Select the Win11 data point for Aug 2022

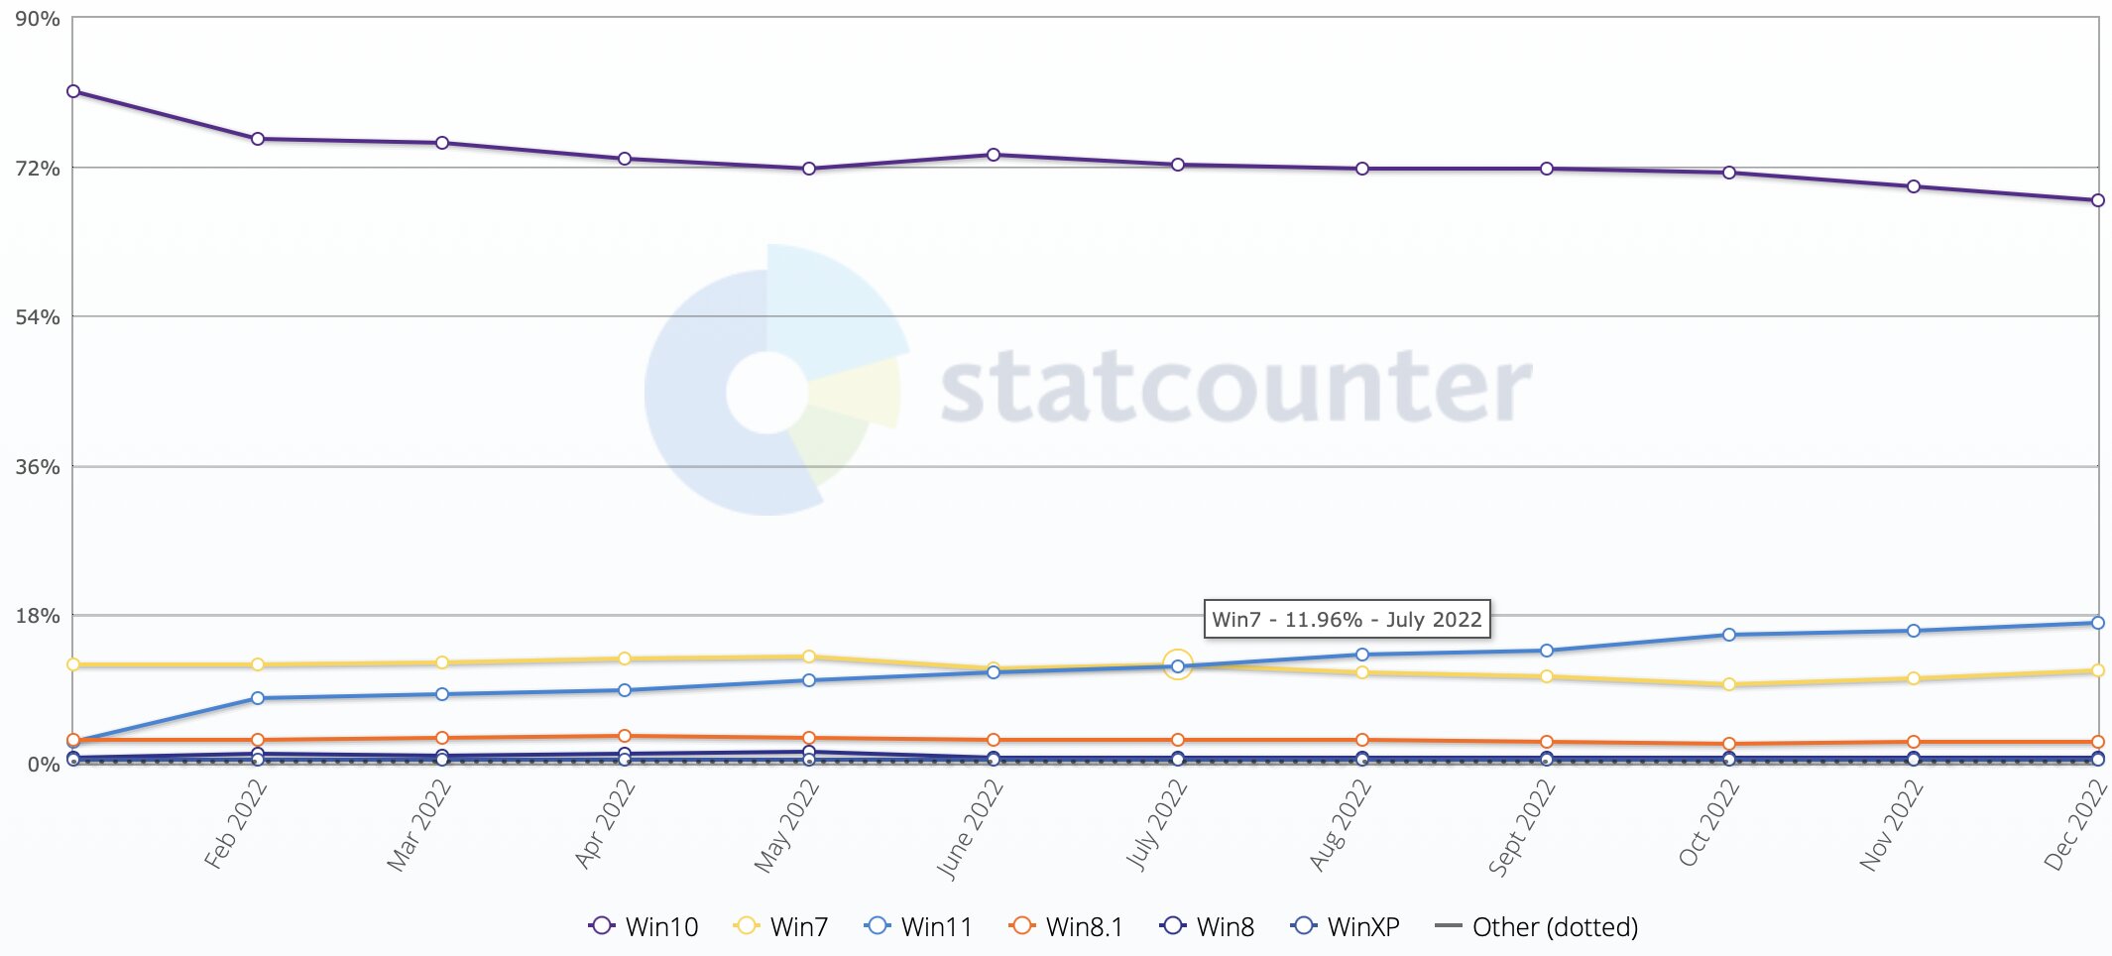[x=1362, y=655]
